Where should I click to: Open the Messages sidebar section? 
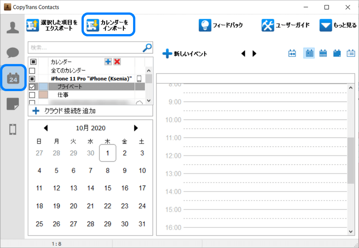point(12,52)
